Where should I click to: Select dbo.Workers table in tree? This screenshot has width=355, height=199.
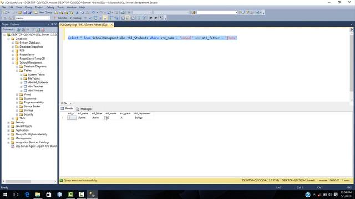35,91
